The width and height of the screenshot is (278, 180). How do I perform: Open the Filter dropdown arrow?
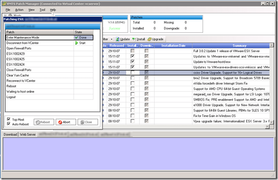click(x=111, y=39)
